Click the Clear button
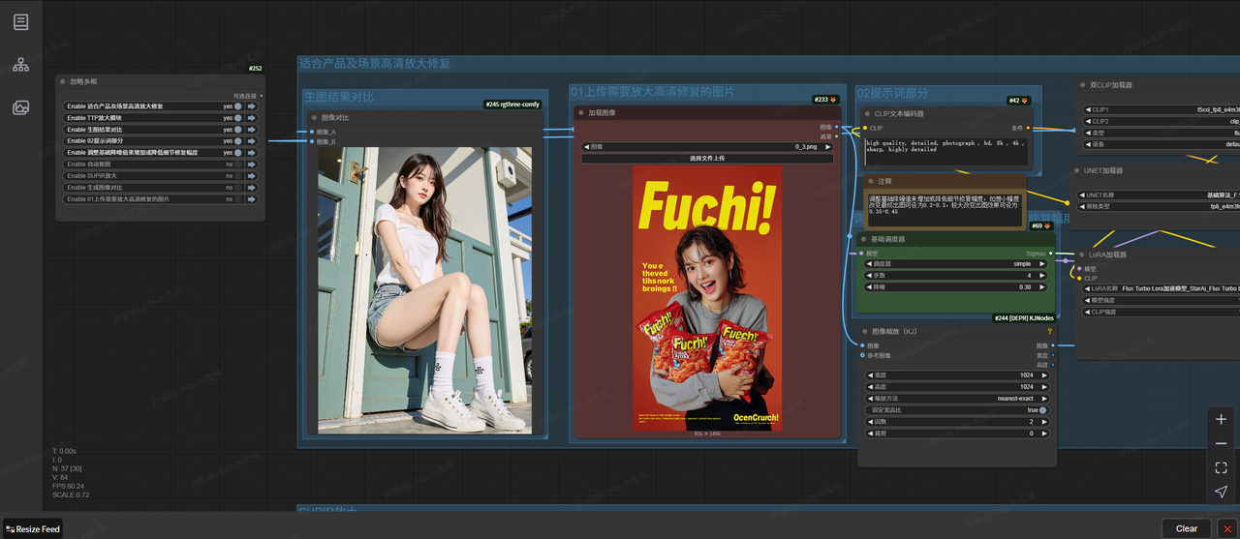 (x=1187, y=528)
